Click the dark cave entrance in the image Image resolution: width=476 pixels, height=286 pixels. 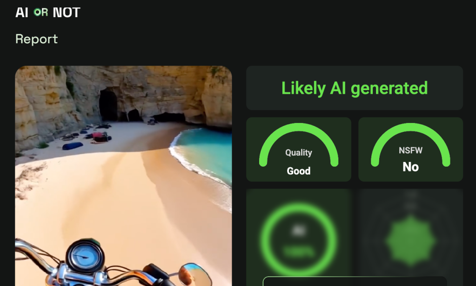click(x=108, y=105)
